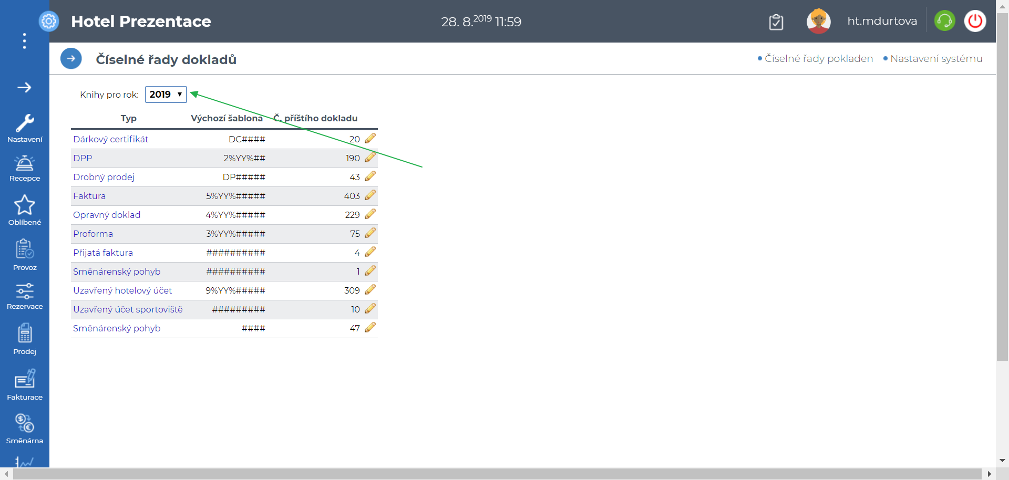
Task: Click the Faktura next number 403
Action: tap(352, 196)
